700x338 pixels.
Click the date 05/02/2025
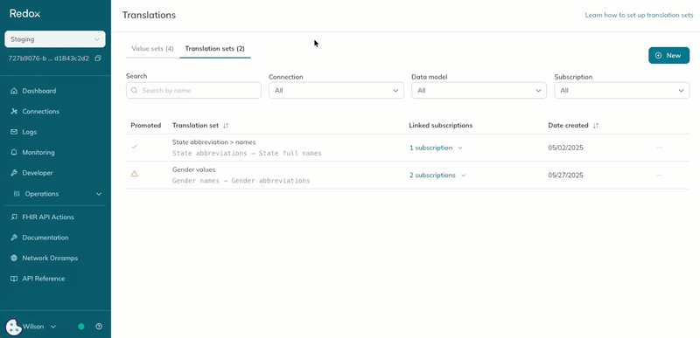(565, 148)
